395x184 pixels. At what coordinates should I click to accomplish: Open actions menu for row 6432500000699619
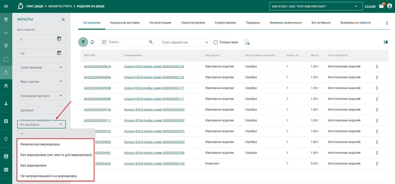377,67
